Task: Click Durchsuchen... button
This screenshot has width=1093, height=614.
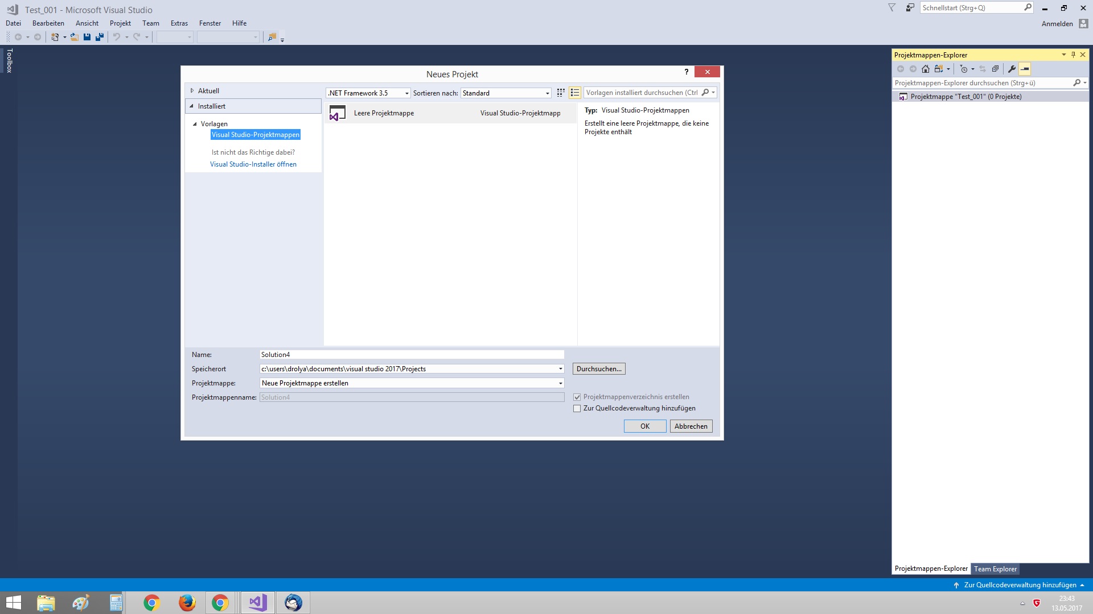Action: pyautogui.click(x=599, y=369)
